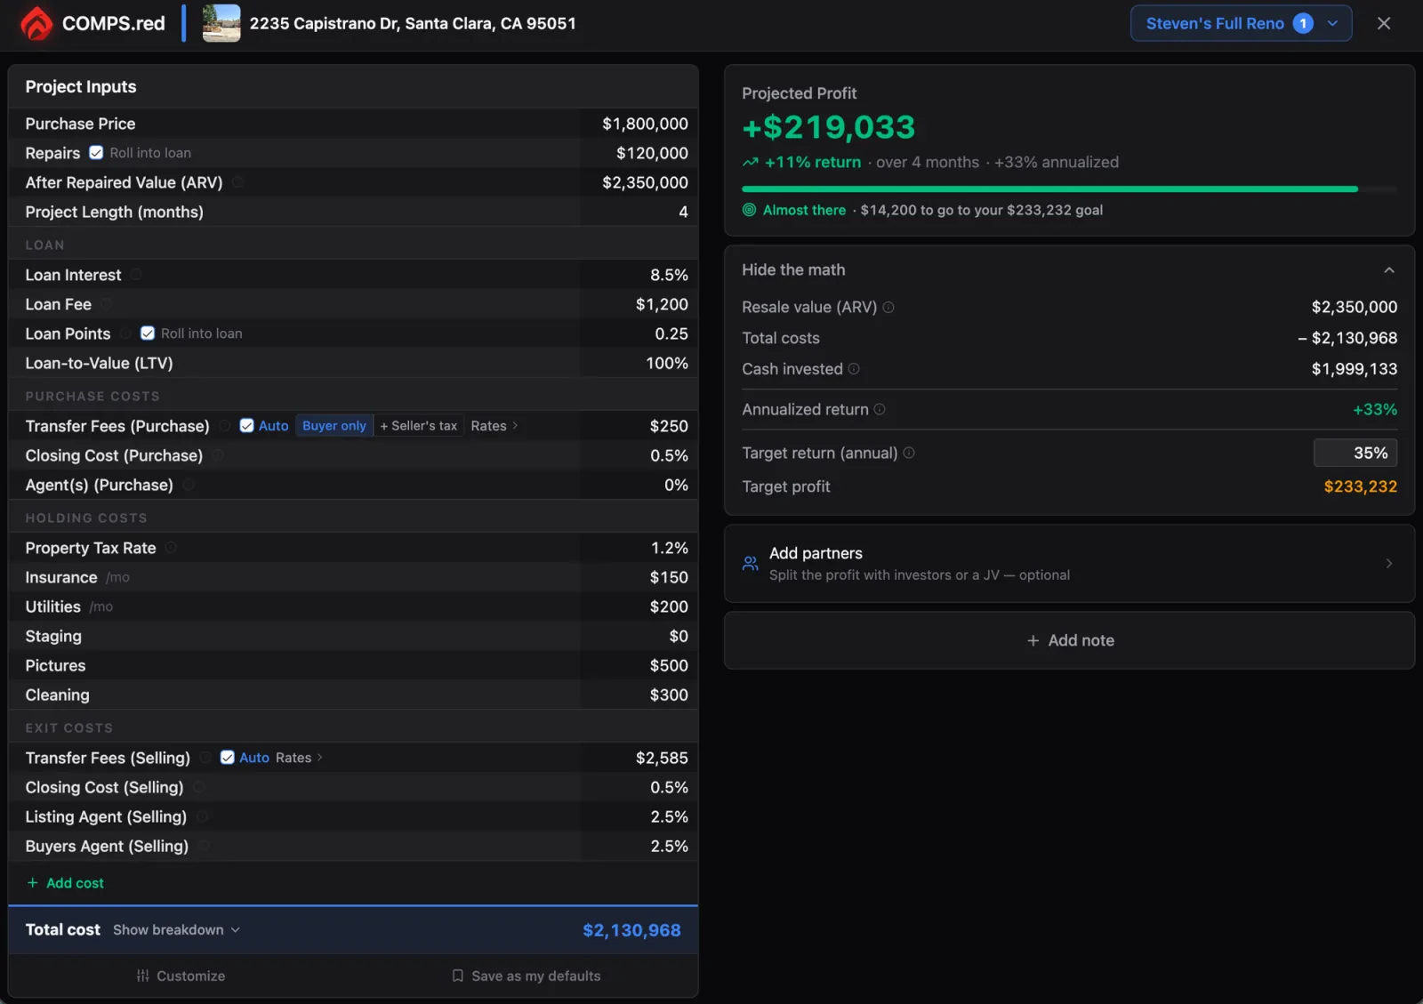Screen dimensions: 1423x1004
Task: Click Save as my defaults
Action: (526, 976)
